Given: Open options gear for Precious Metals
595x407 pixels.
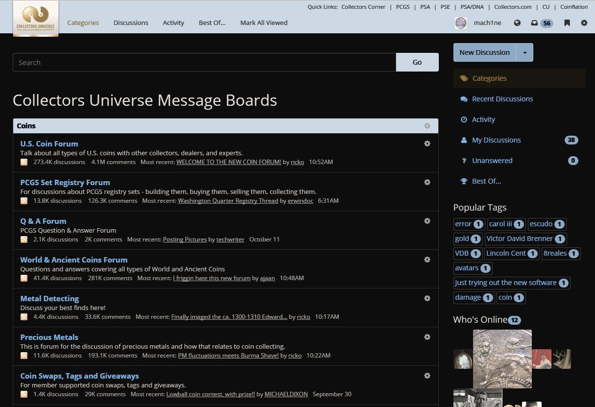Looking at the screenshot, I should coord(427,337).
